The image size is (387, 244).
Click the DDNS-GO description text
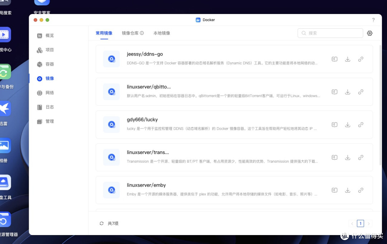[x=222, y=63]
